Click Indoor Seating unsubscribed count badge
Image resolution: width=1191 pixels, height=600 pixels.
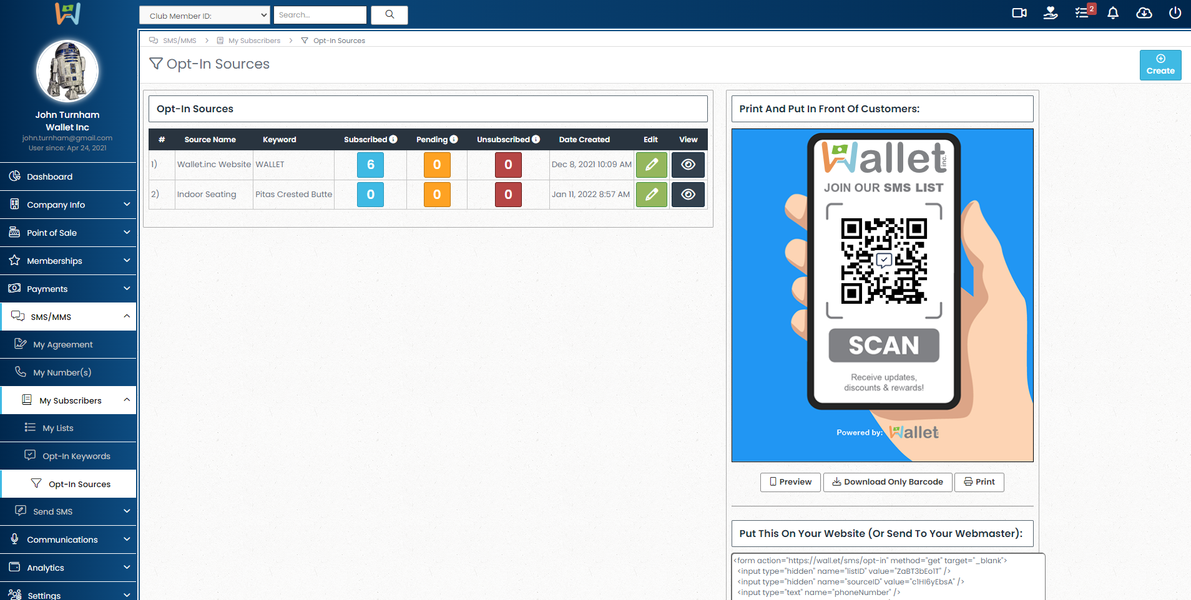tap(508, 195)
